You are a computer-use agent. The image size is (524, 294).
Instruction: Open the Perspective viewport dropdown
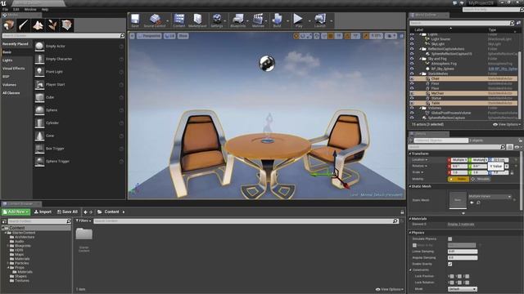click(149, 36)
